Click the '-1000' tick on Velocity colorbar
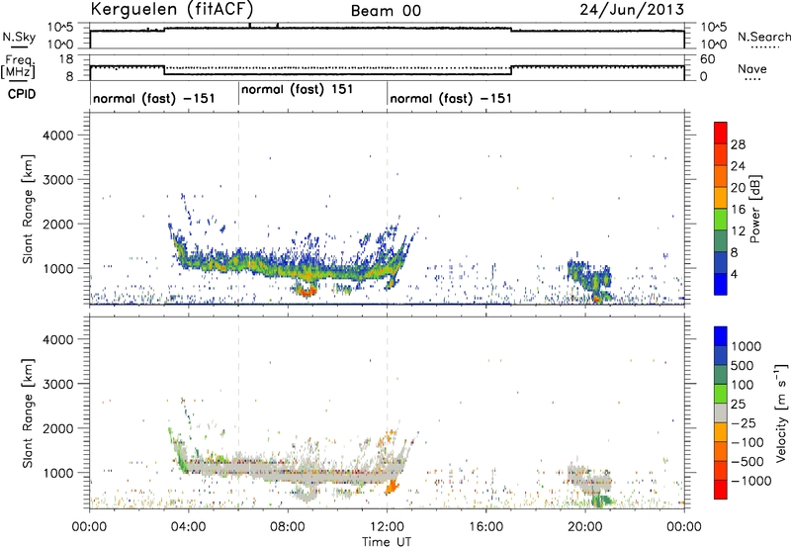The width and height of the screenshot is (791, 548). tap(750, 481)
